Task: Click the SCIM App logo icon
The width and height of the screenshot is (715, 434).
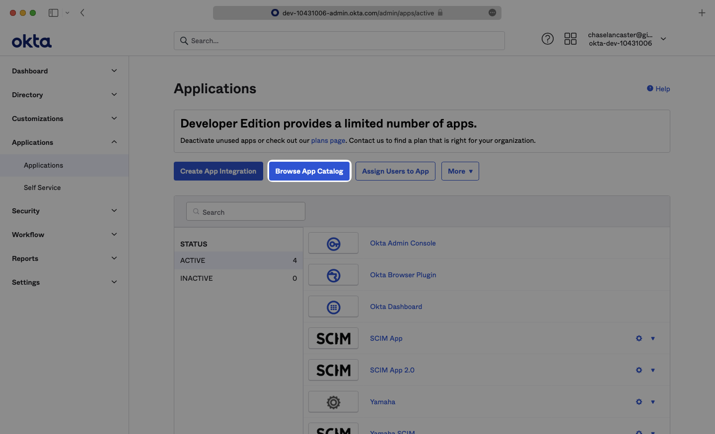Action: point(333,338)
